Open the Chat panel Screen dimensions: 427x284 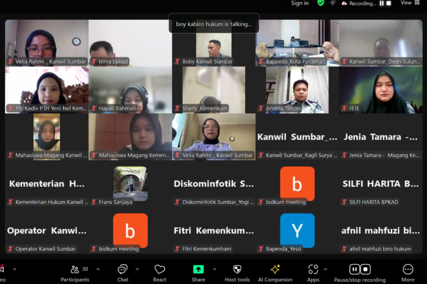click(x=123, y=273)
